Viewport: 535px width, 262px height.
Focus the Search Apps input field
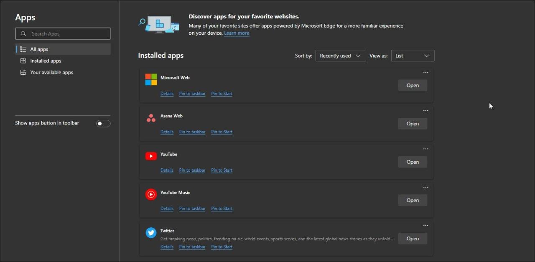[63, 33]
